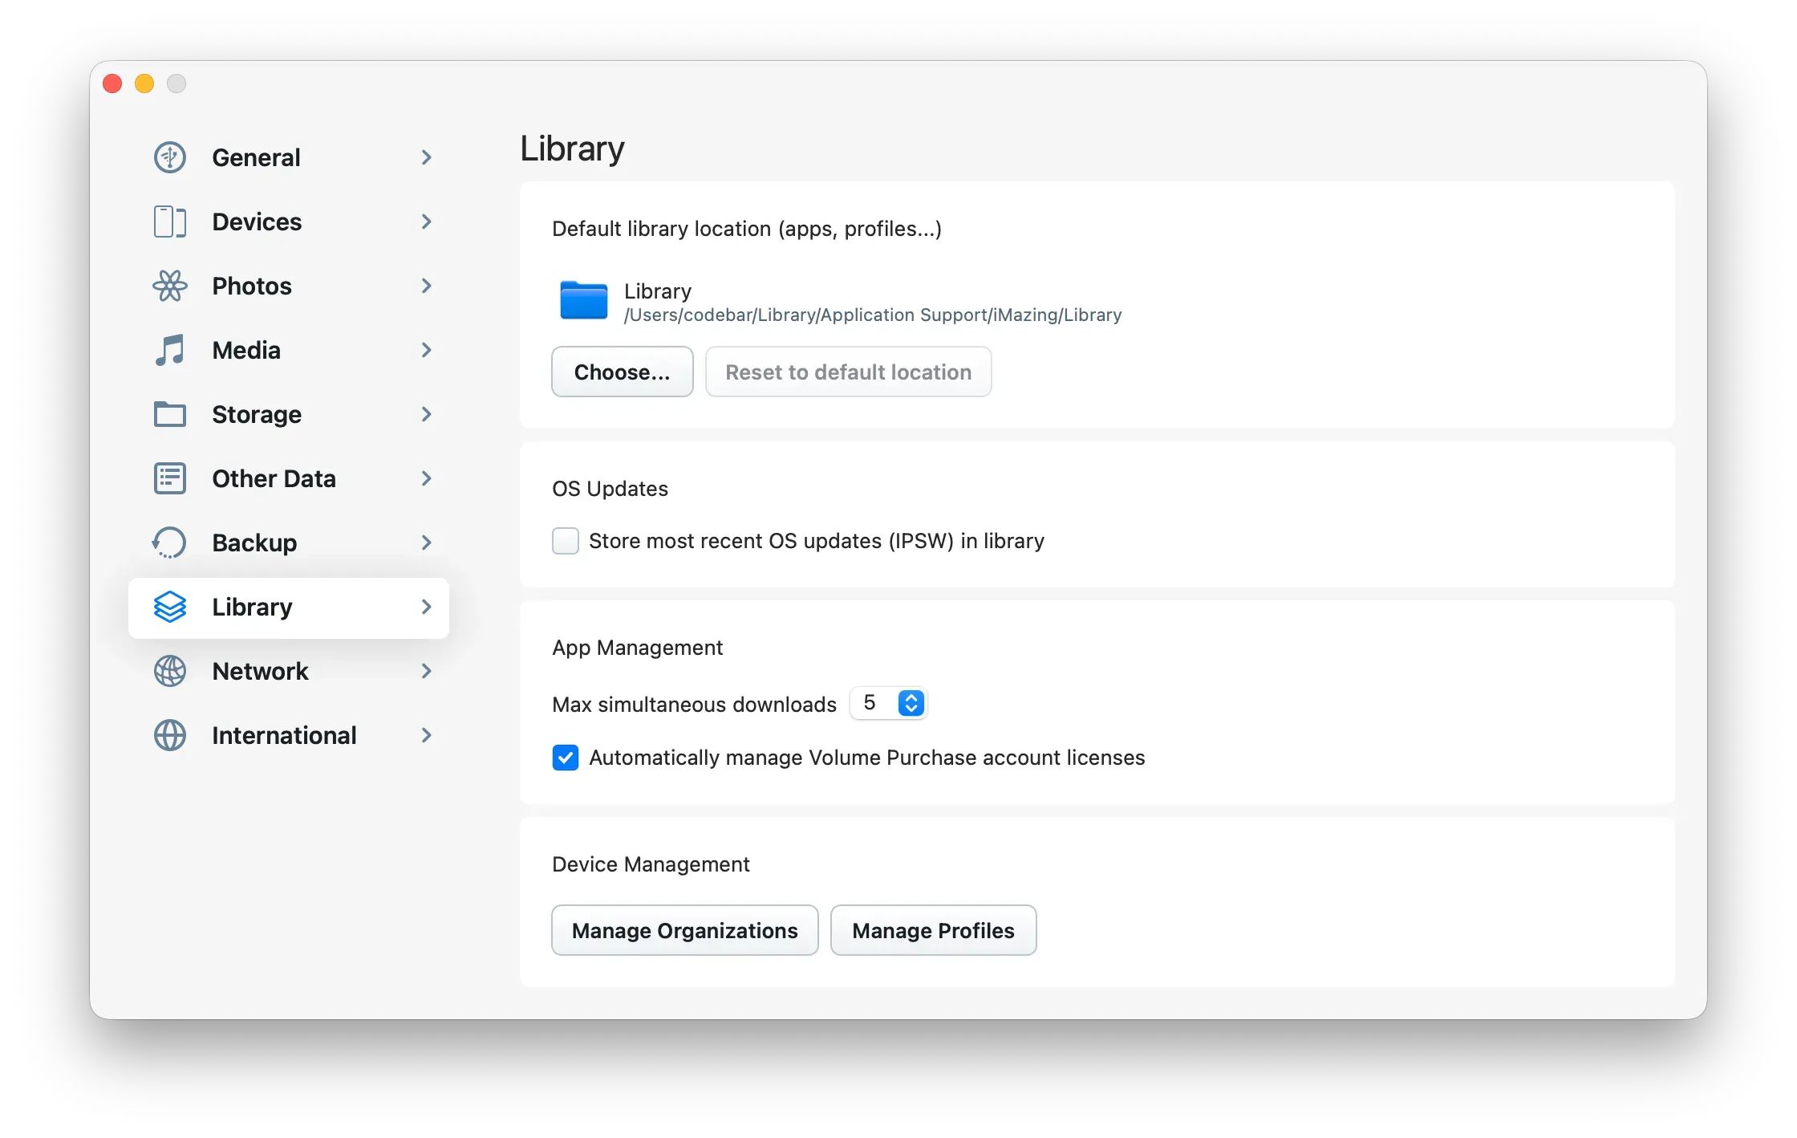Increase max simultaneous downloads with stepper
Image resolution: width=1797 pixels, height=1138 pixels.
click(911, 697)
